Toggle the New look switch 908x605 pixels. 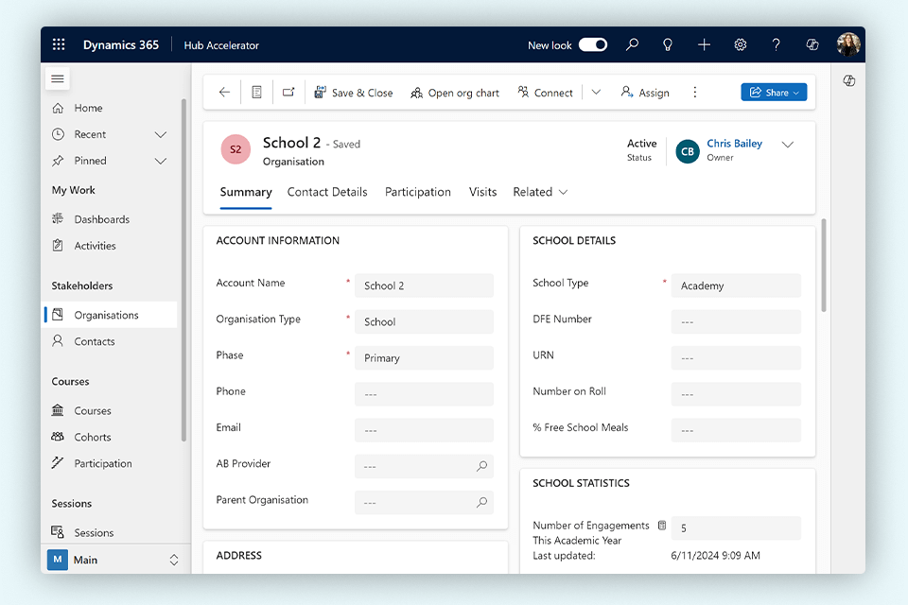[x=593, y=44]
